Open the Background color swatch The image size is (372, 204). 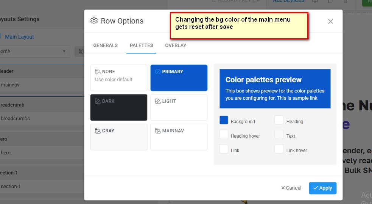tap(224, 120)
